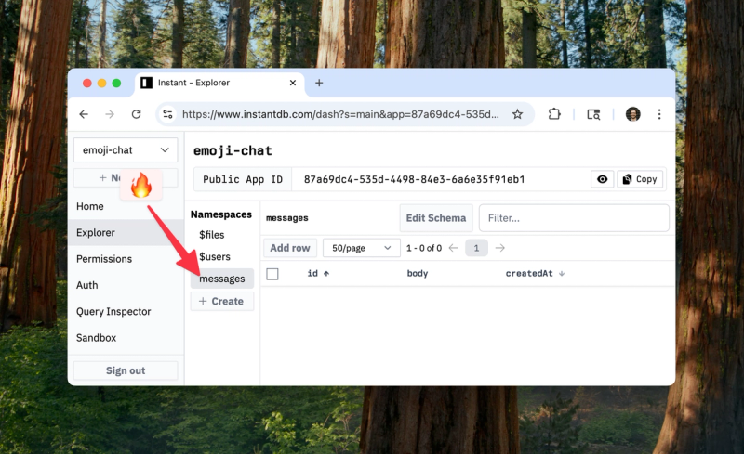Go to previous page with left arrow
744x454 pixels.
click(453, 248)
